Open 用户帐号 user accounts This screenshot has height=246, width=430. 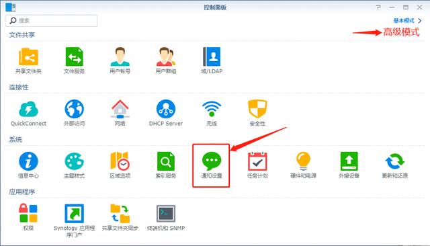120,57
